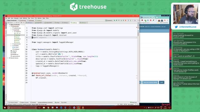Screen dimensions: 200x112
Task: Click the Chrome icon on taskbar
Action: pyautogui.click(x=48, y=108)
